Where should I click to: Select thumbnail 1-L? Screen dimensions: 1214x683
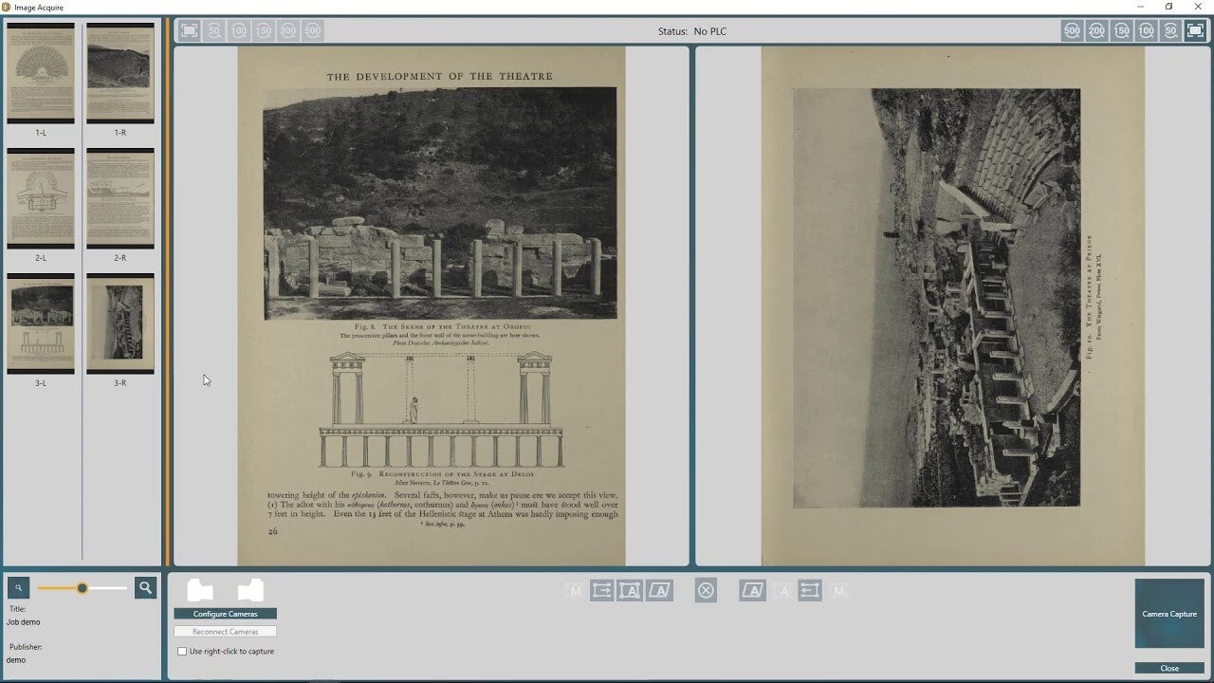[41, 74]
